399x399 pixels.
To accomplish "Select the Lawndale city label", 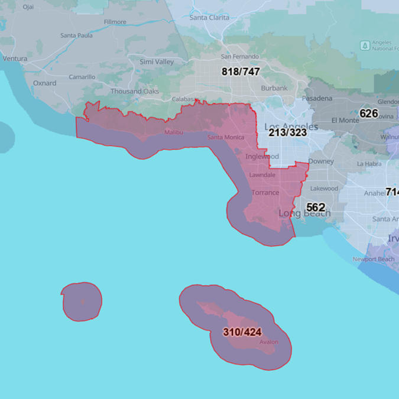I will coord(262,176).
